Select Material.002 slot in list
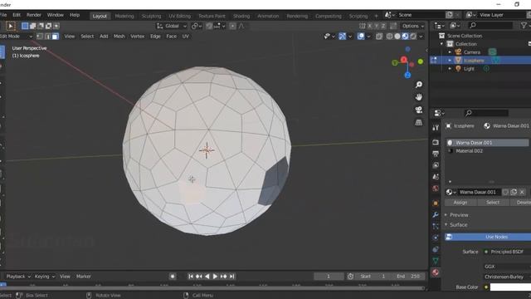Viewport: 531px width, 299px height. [x=488, y=151]
